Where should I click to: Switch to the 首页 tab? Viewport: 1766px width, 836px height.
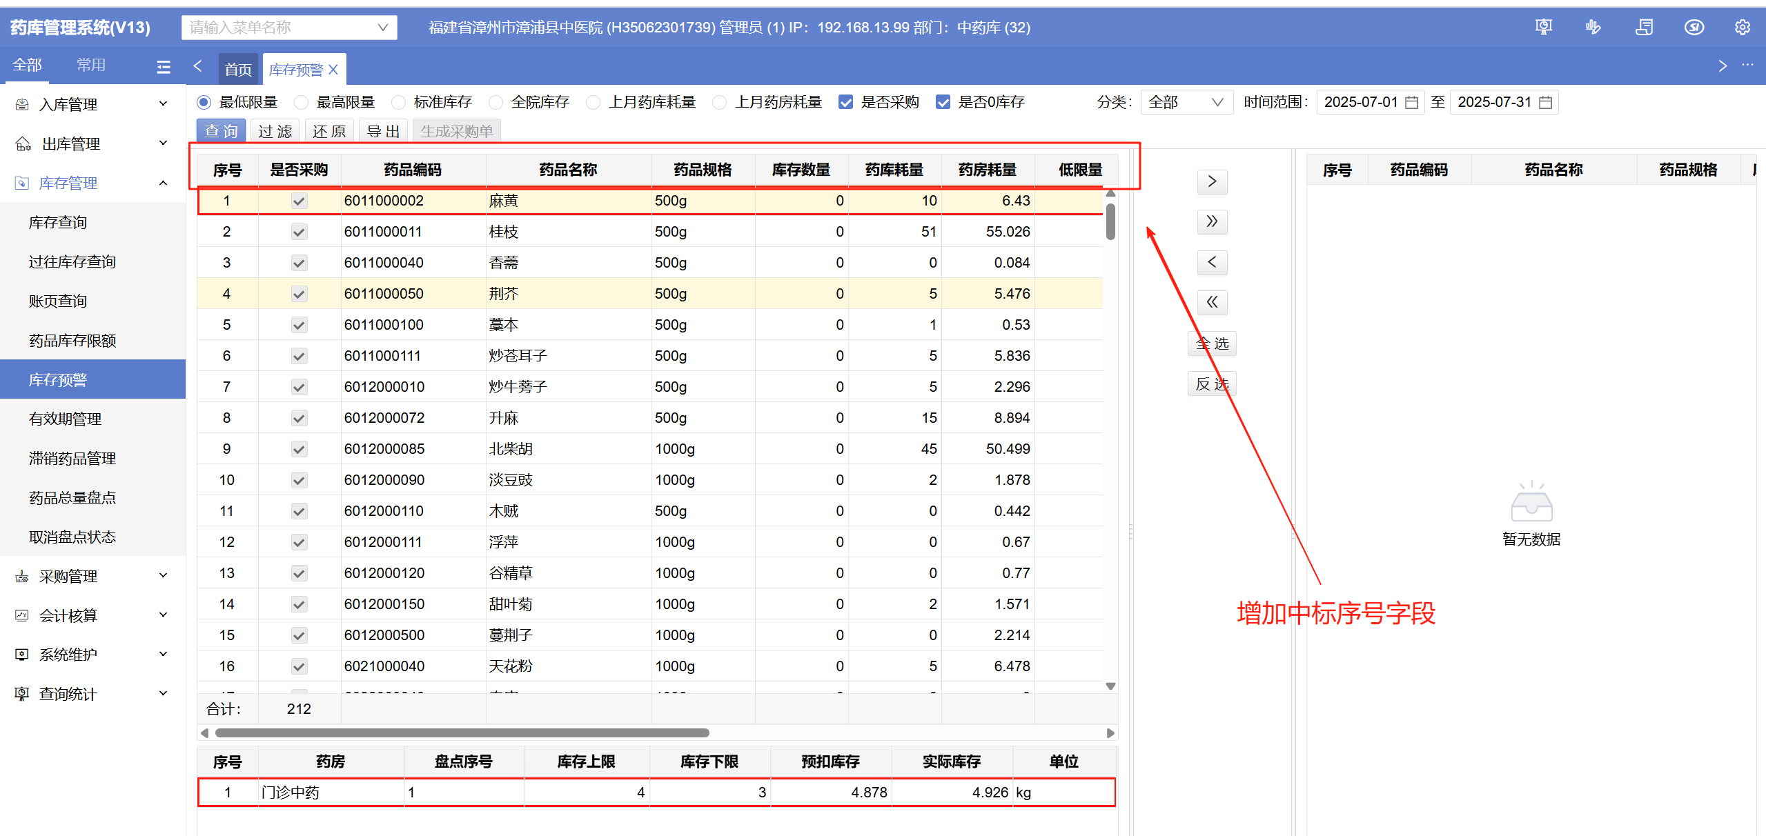(238, 70)
